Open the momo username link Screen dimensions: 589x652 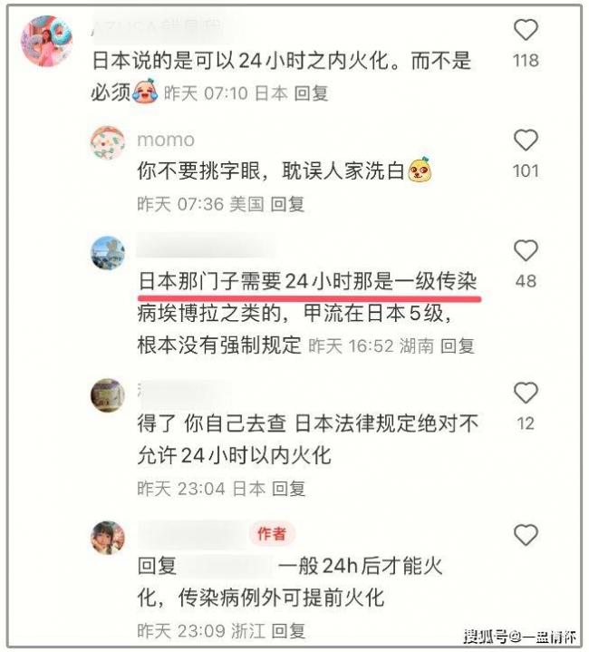pyautogui.click(x=166, y=141)
